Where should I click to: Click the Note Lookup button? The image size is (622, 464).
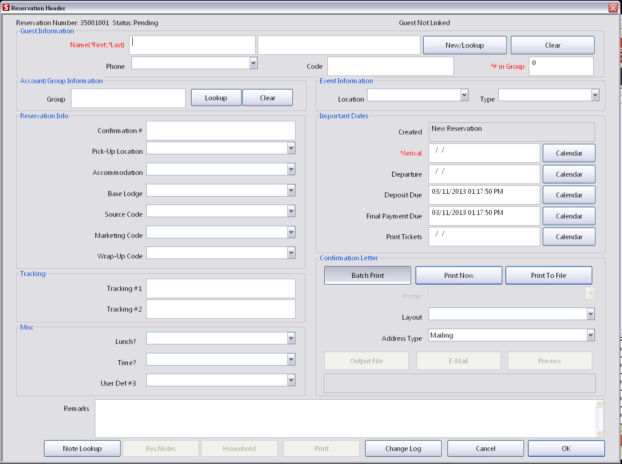(82, 448)
